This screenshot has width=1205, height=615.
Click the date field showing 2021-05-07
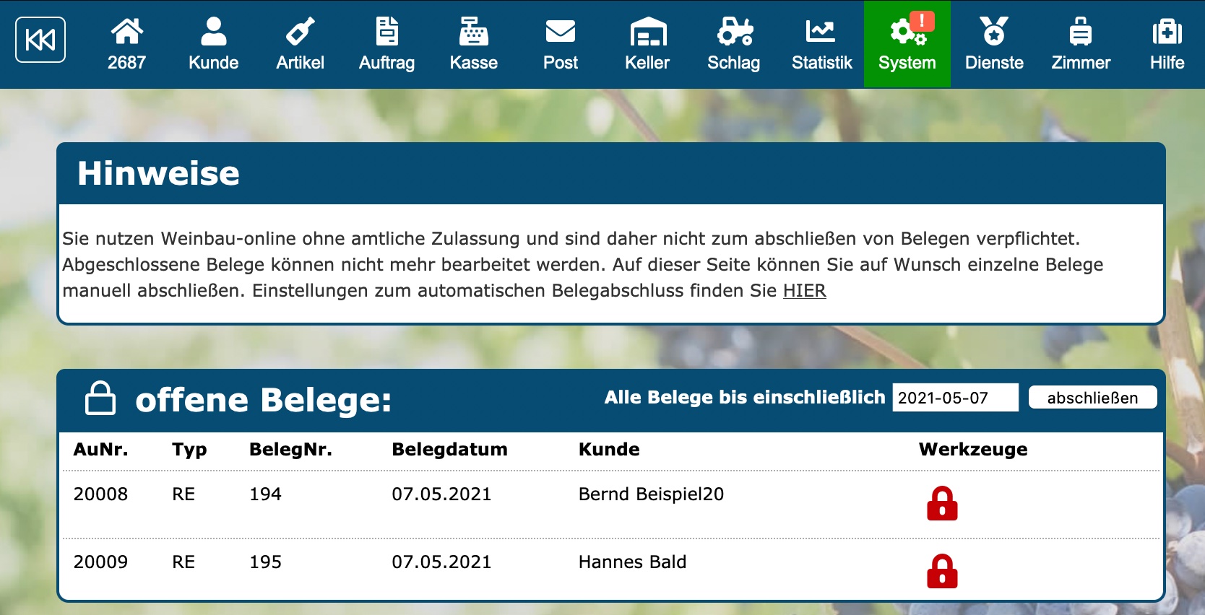(x=954, y=398)
